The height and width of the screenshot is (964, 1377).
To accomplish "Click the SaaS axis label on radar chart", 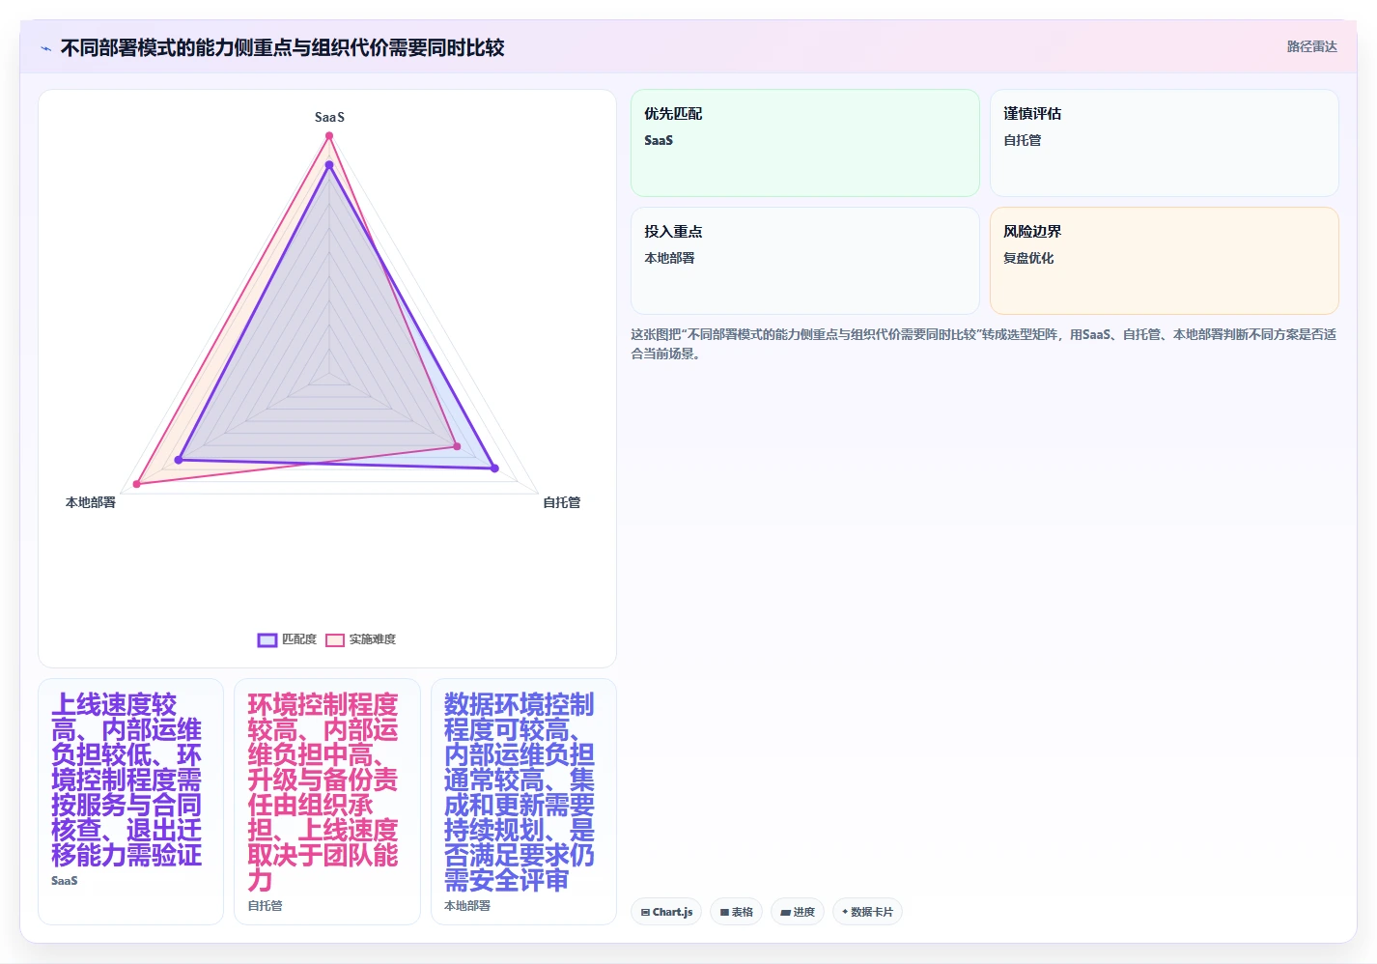I will 329,117.
